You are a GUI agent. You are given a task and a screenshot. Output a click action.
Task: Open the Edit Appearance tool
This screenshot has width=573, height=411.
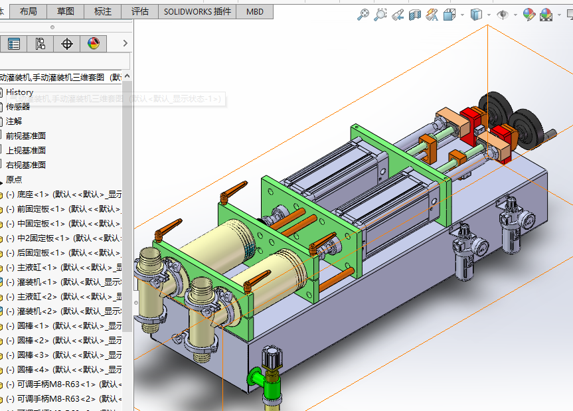click(x=529, y=14)
